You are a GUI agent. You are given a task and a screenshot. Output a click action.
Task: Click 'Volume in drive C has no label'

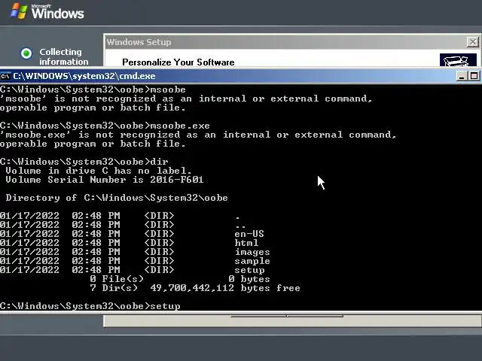(x=99, y=171)
